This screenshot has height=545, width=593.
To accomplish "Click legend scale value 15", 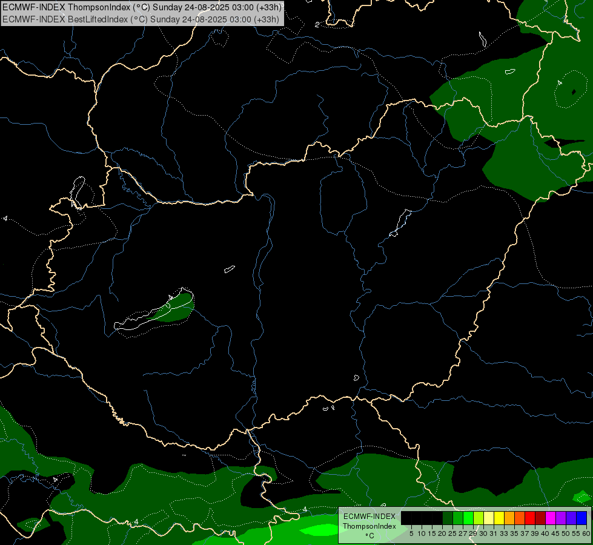I will (432, 533).
